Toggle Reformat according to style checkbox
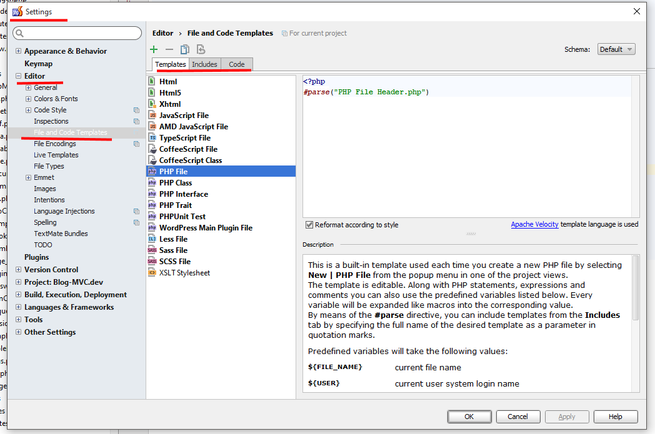 point(309,225)
